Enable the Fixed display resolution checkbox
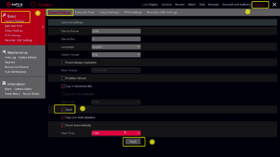This screenshot has width=280, height=157. point(63,63)
